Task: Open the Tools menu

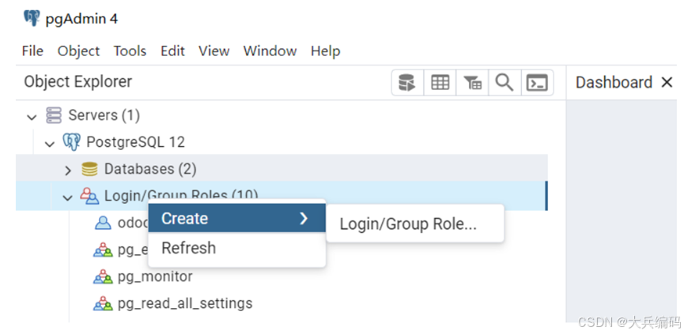Action: click(130, 51)
